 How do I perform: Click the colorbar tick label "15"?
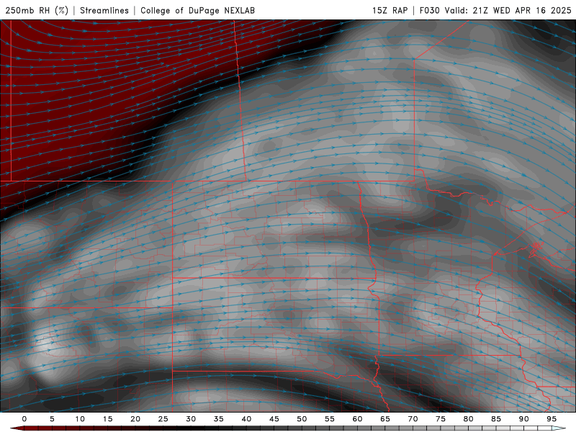pos(107,419)
